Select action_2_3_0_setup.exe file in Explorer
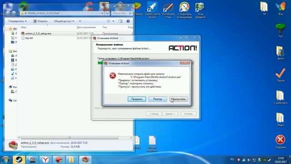The height and width of the screenshot is (164, 291). pos(38,33)
